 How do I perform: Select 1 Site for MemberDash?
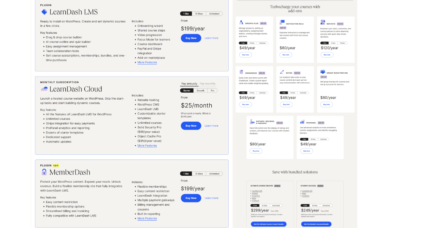tap(186, 174)
